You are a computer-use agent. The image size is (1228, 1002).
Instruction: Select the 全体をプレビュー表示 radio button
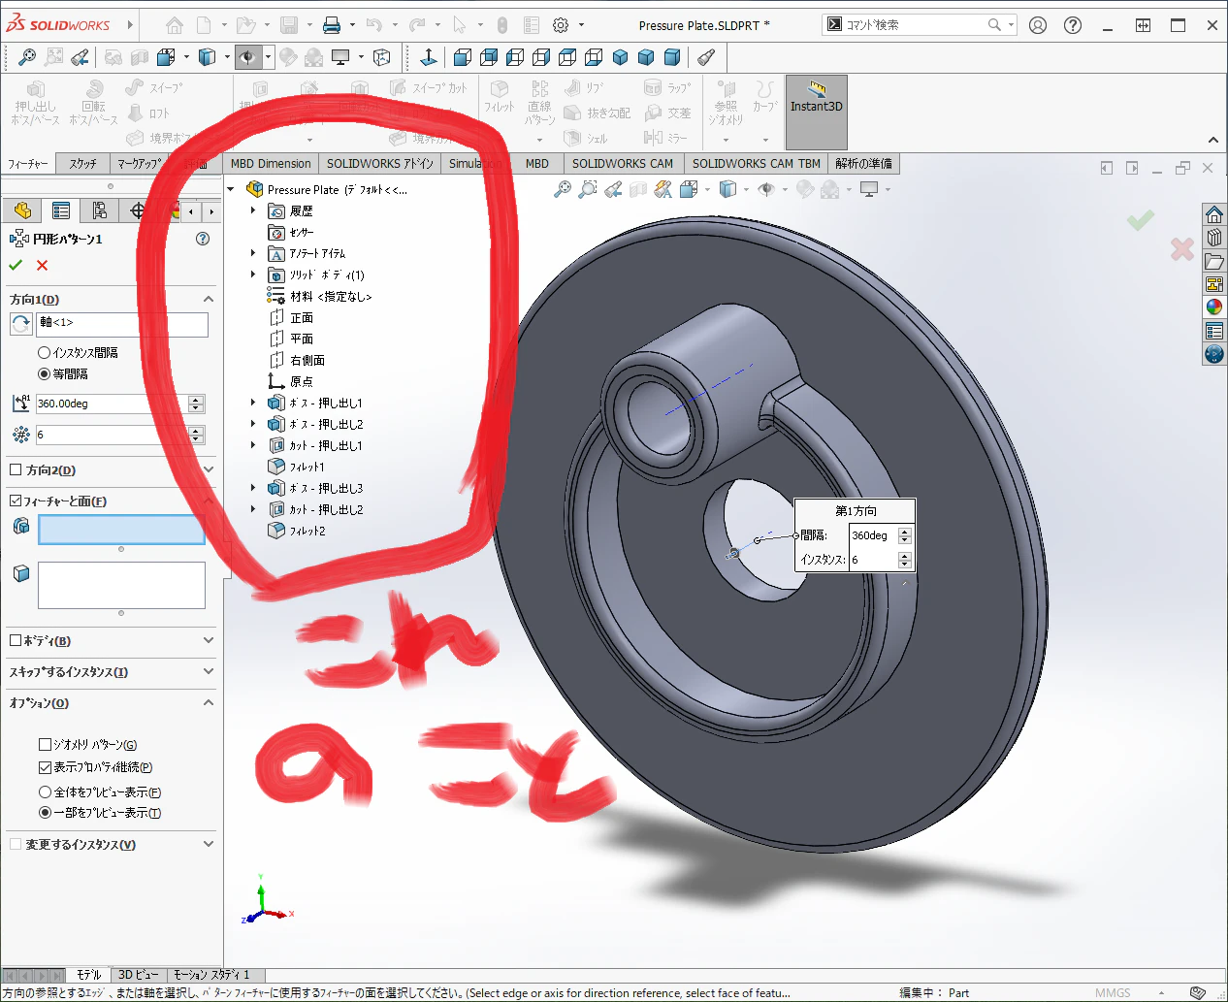click(45, 792)
